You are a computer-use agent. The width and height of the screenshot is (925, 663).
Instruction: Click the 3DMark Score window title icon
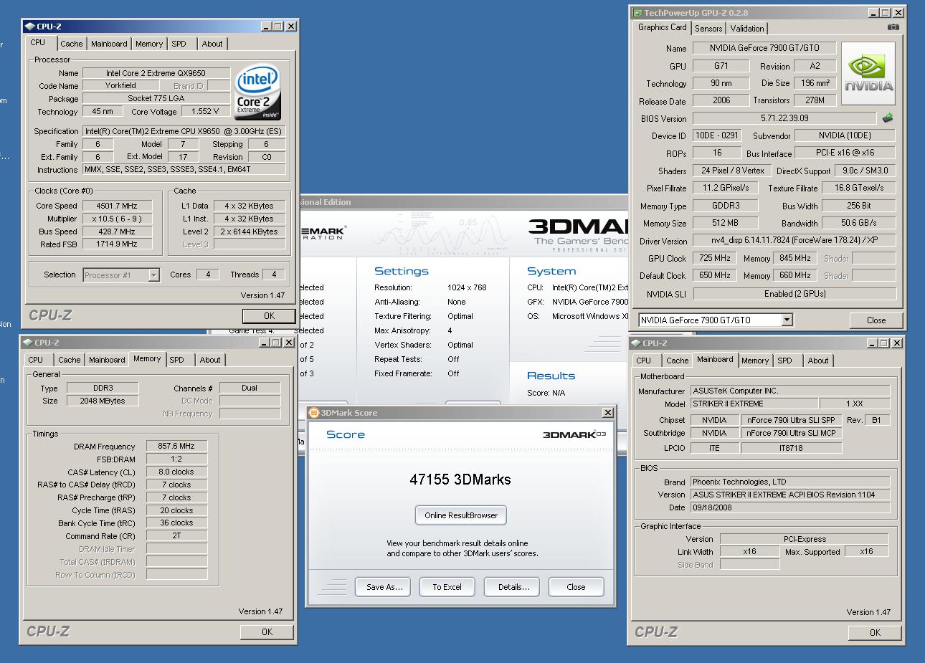pyautogui.click(x=314, y=413)
